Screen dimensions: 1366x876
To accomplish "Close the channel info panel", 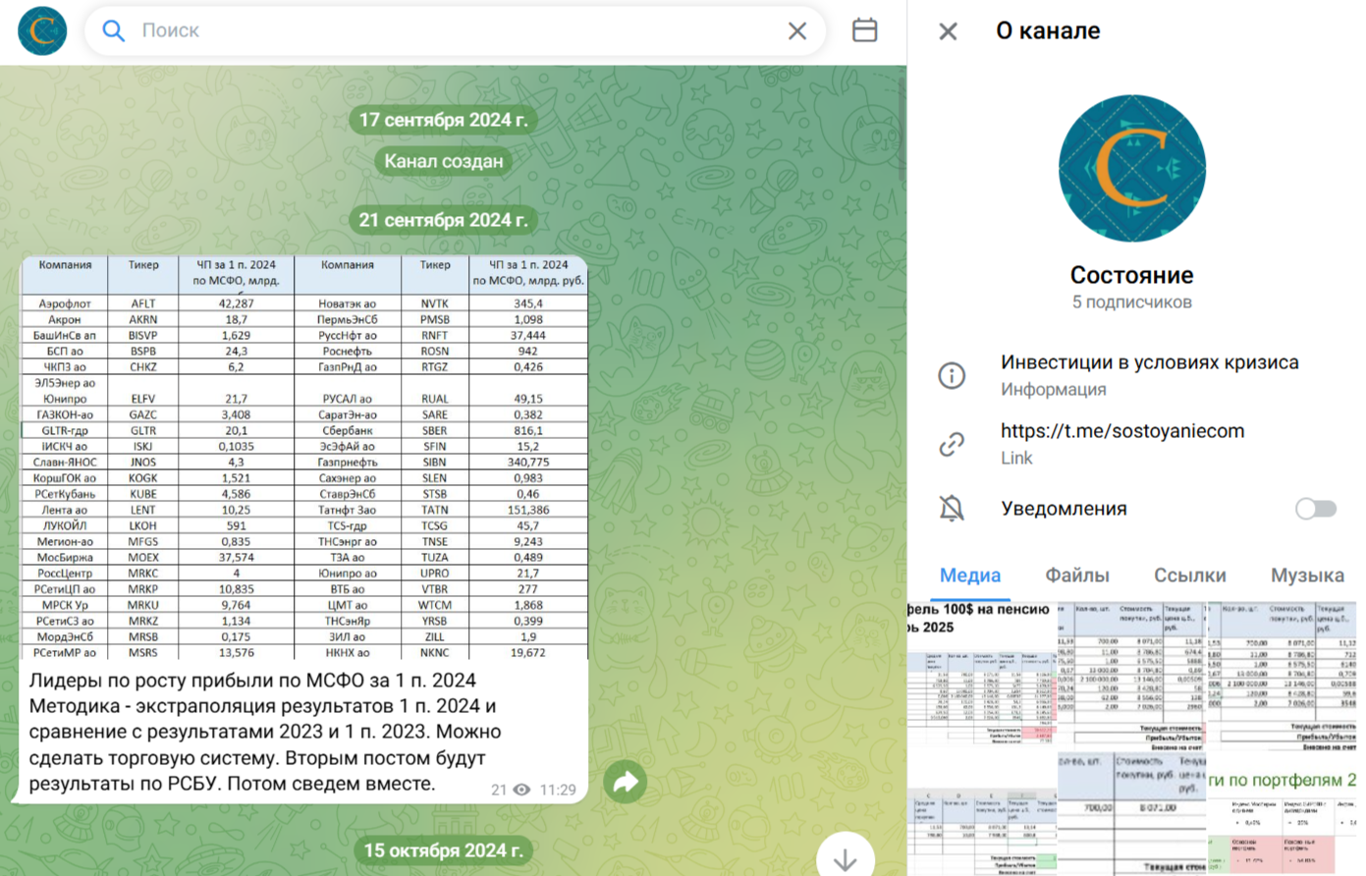I will pyautogui.click(x=948, y=31).
